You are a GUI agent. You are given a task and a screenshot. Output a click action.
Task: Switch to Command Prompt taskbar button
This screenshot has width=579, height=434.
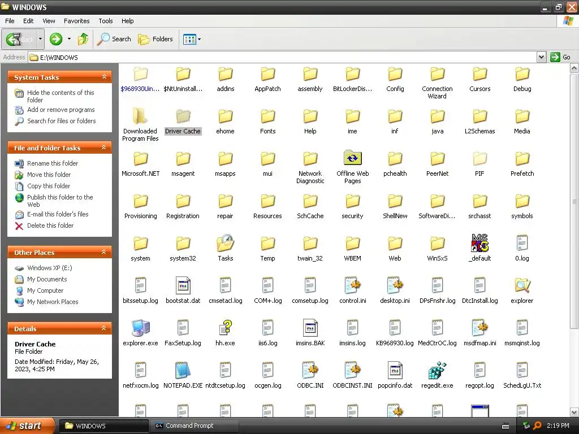tap(194, 426)
